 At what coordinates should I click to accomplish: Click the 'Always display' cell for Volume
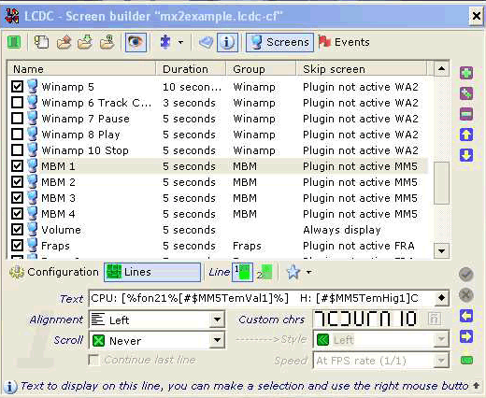[x=342, y=230]
